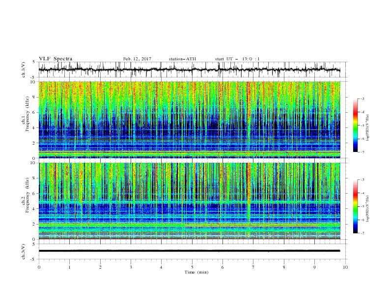Screen dimensions: 389x300
Task: Click the "4" kHz tick on ch.2 frequency axis
Action: [x=34, y=209]
